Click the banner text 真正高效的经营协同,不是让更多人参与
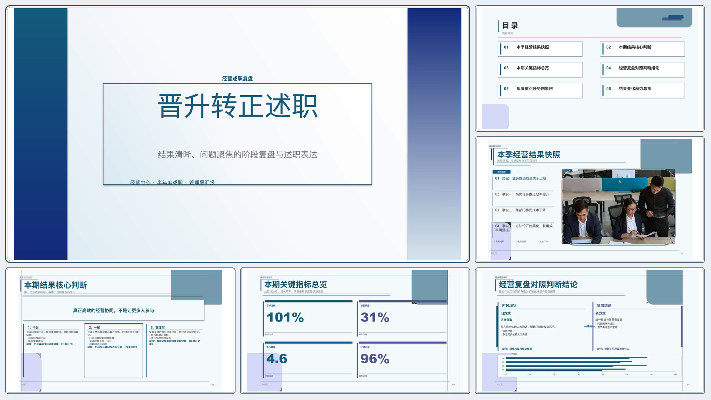This screenshot has height=400, width=711. (113, 310)
